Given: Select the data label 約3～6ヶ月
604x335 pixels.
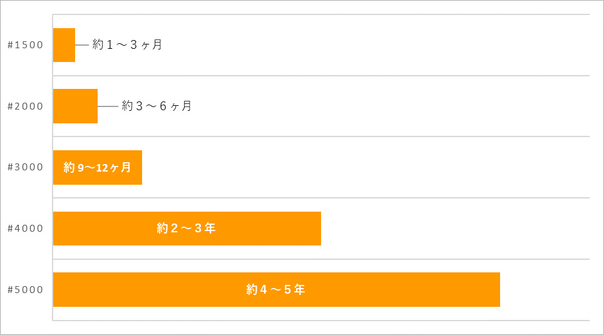Looking at the screenshot, I should click(x=156, y=106).
